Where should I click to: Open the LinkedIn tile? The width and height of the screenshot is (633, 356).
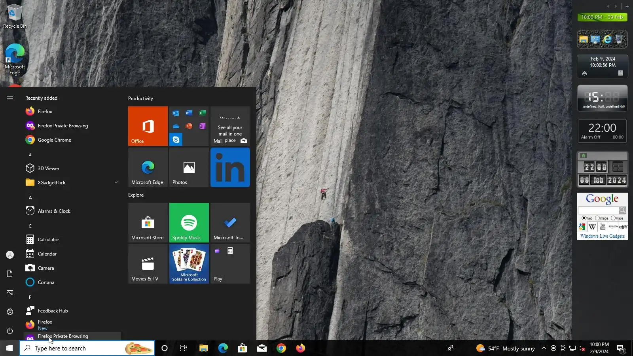230,167
